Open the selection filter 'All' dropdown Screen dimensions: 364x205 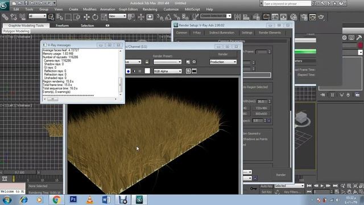[x=37, y=16]
